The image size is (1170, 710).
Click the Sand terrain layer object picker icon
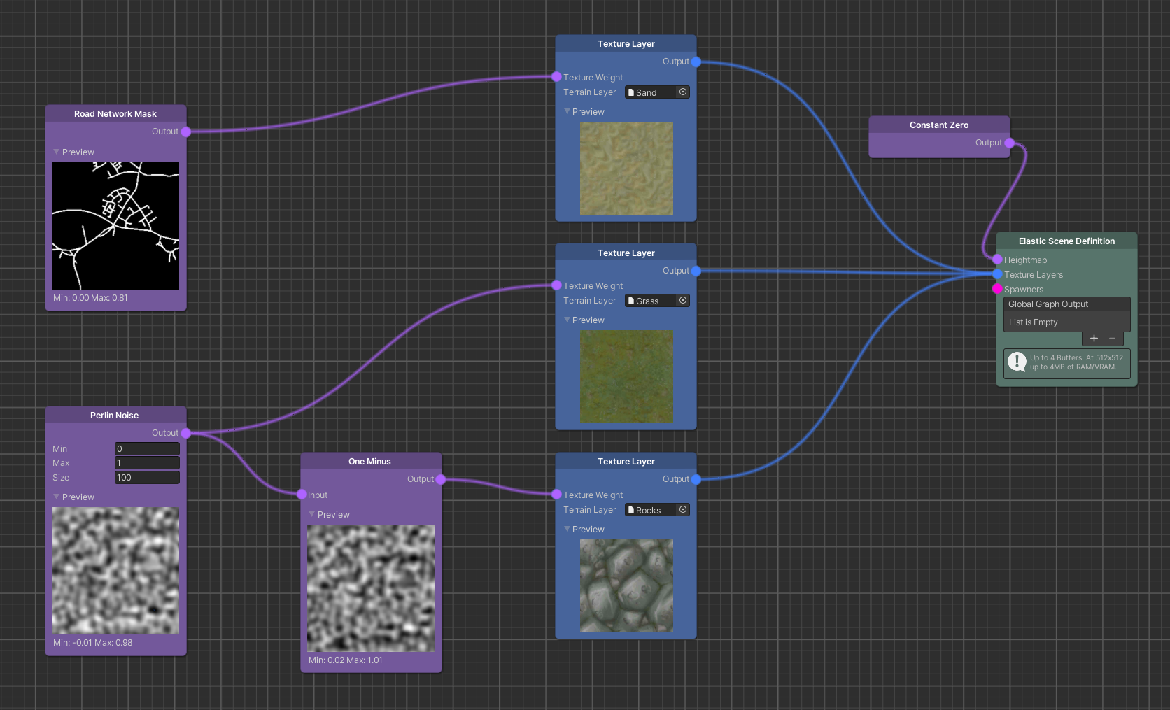coord(683,92)
